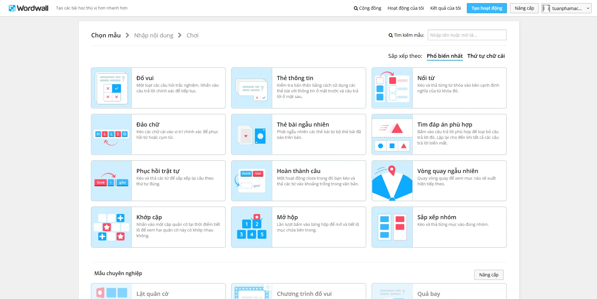Sort templates by Phổ biến nhất
The height and width of the screenshot is (299, 597).
(445, 56)
